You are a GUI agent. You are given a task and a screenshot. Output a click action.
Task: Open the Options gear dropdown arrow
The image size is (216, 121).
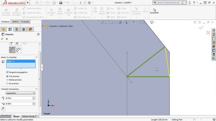tap(92, 3)
